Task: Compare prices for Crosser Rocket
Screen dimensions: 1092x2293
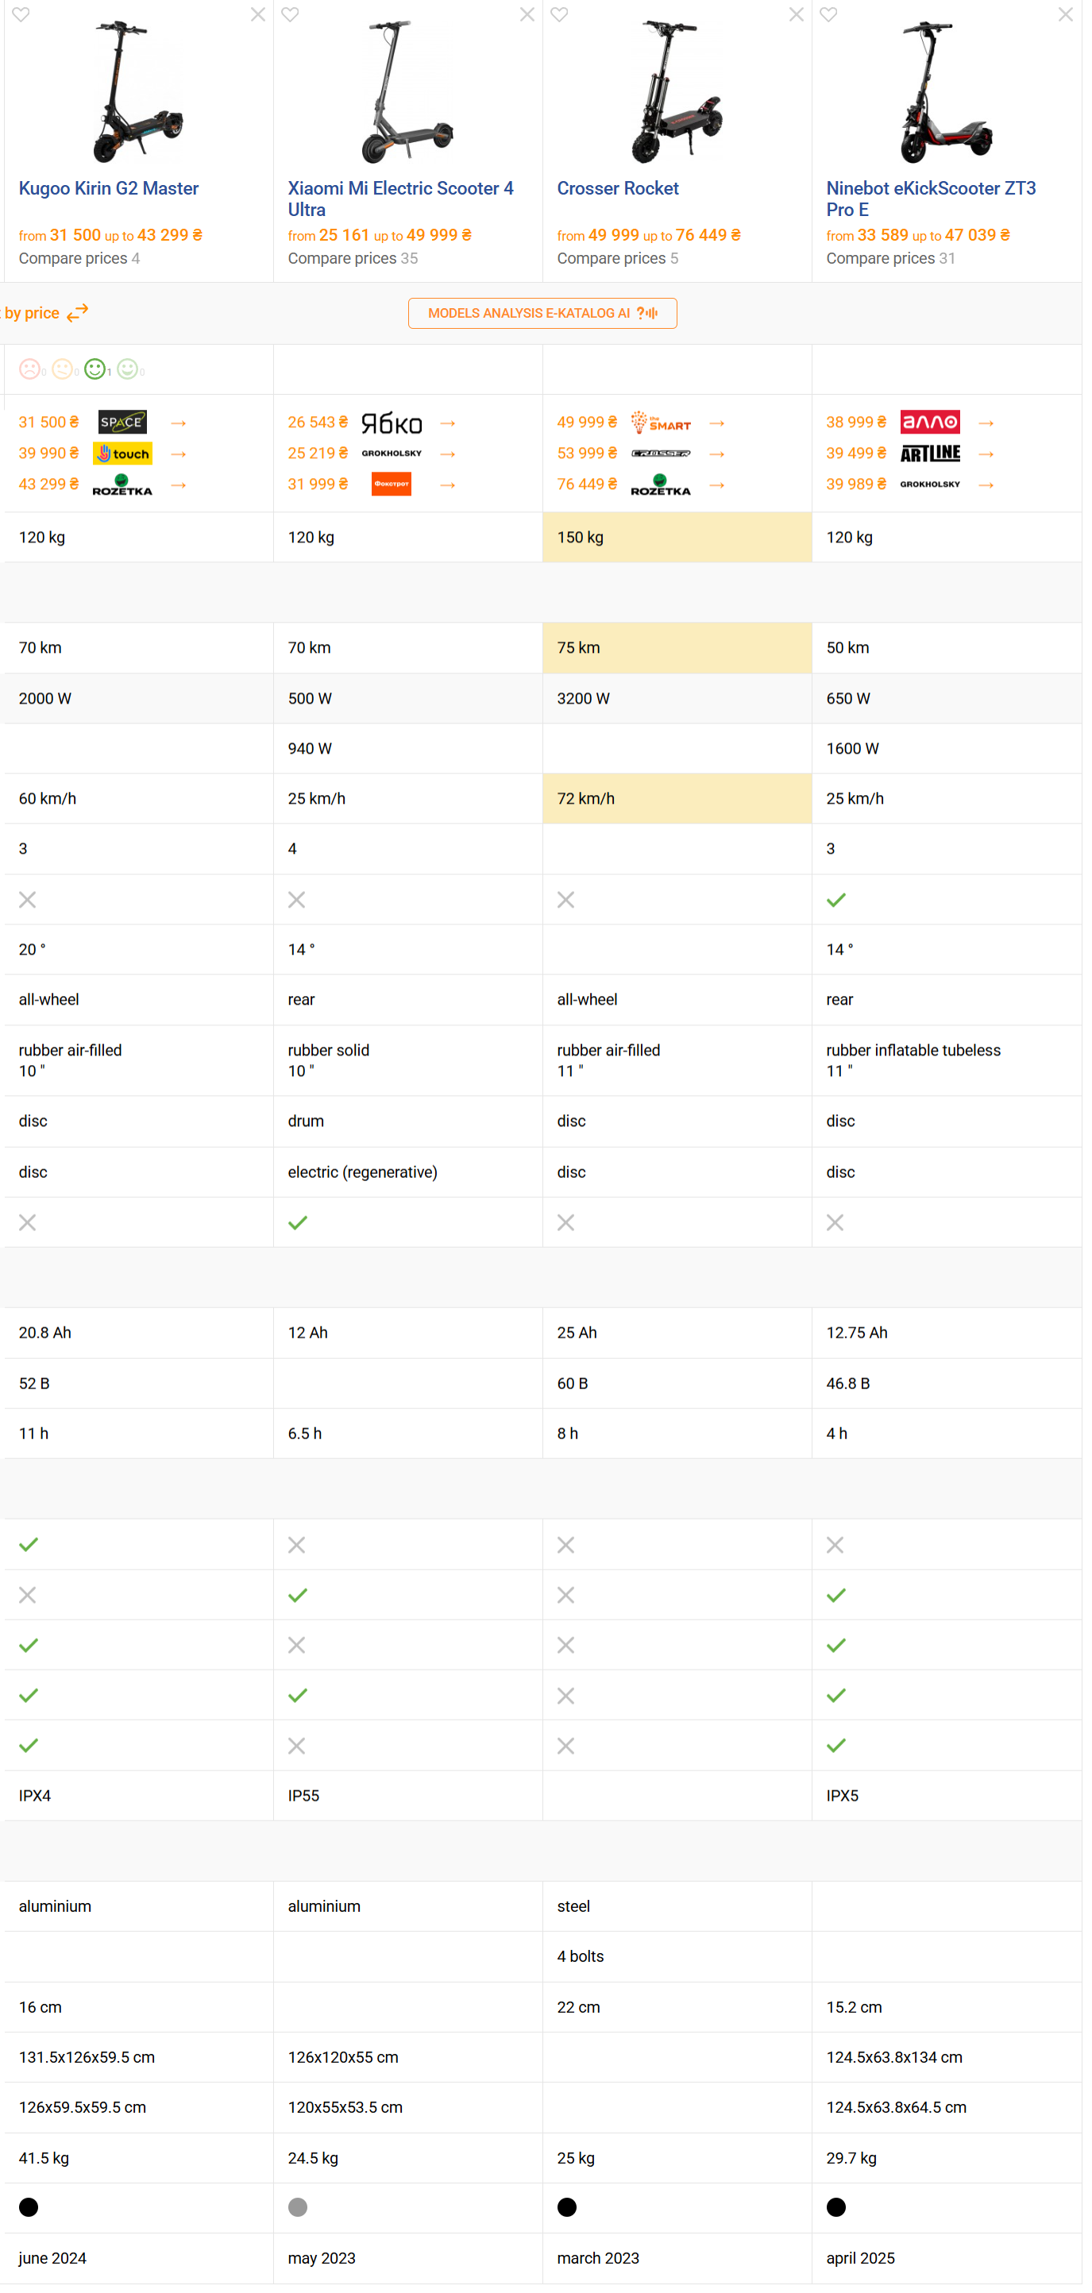Action: click(x=618, y=258)
